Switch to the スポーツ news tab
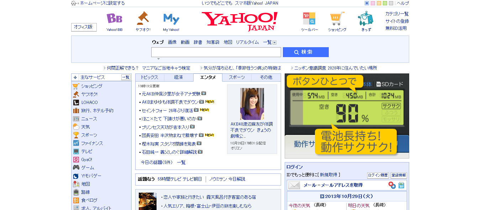The image size is (480, 210). pos(237,77)
